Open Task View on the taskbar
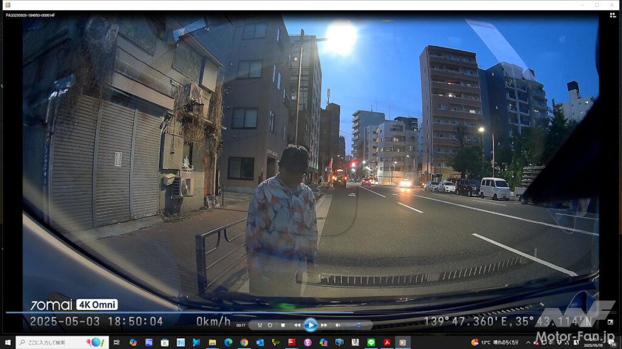 click(x=117, y=342)
